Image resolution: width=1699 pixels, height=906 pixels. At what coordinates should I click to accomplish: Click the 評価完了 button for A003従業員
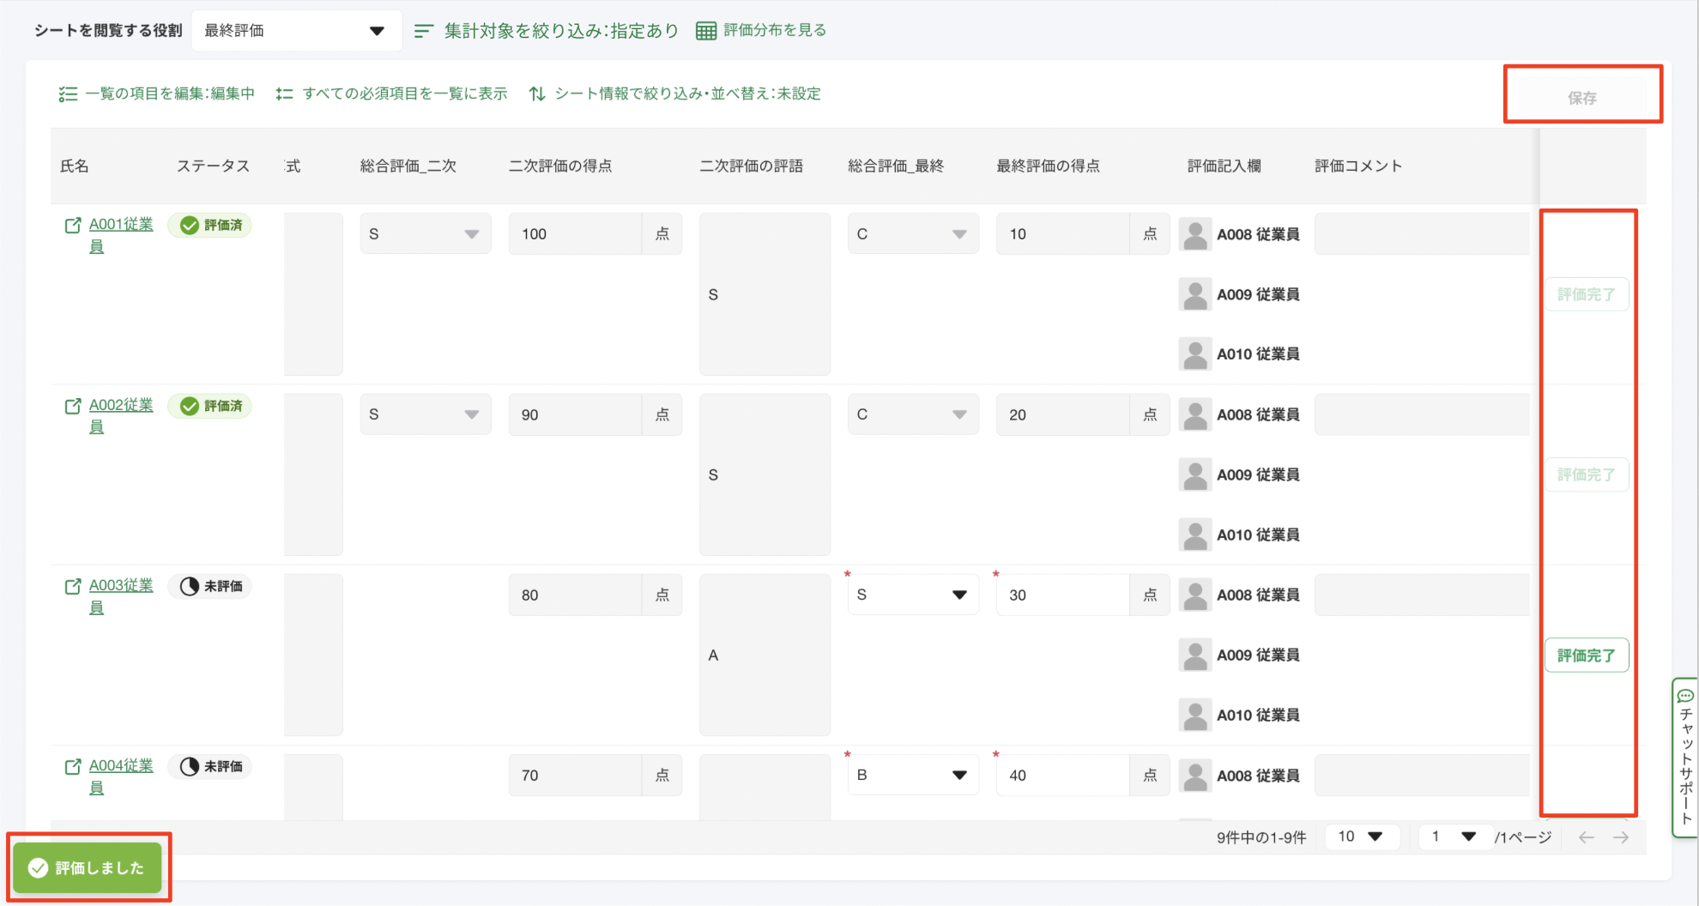coord(1586,655)
